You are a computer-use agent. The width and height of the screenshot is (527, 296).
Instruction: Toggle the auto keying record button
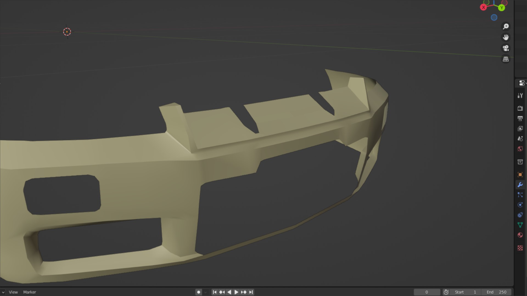pyautogui.click(x=199, y=292)
